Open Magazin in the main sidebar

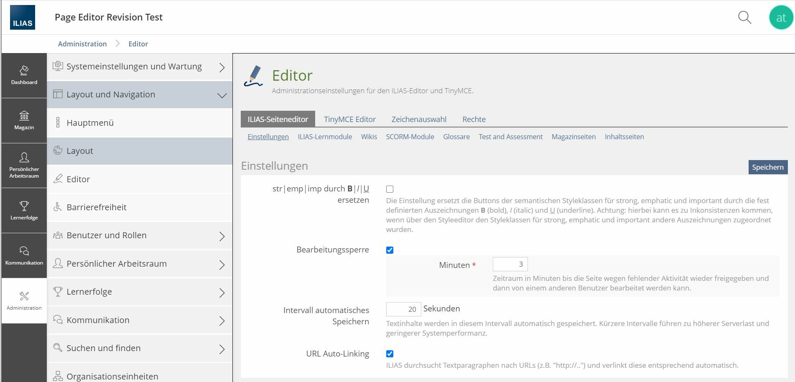24,121
